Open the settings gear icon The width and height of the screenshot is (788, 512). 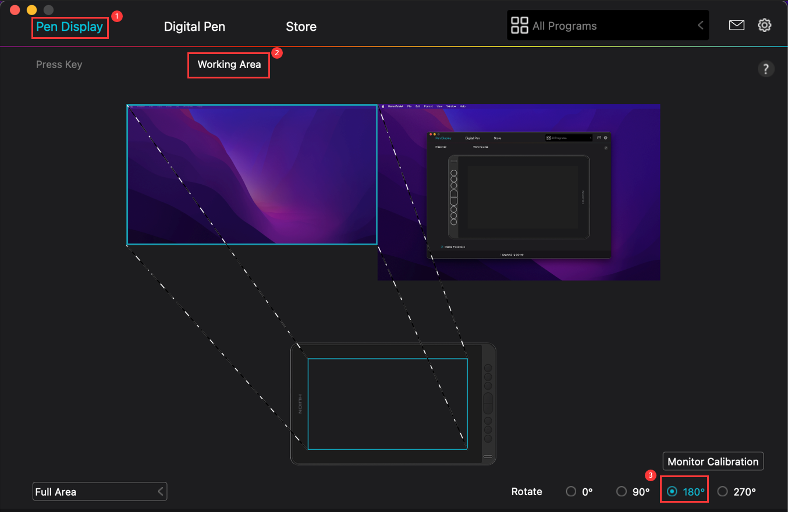click(x=765, y=25)
